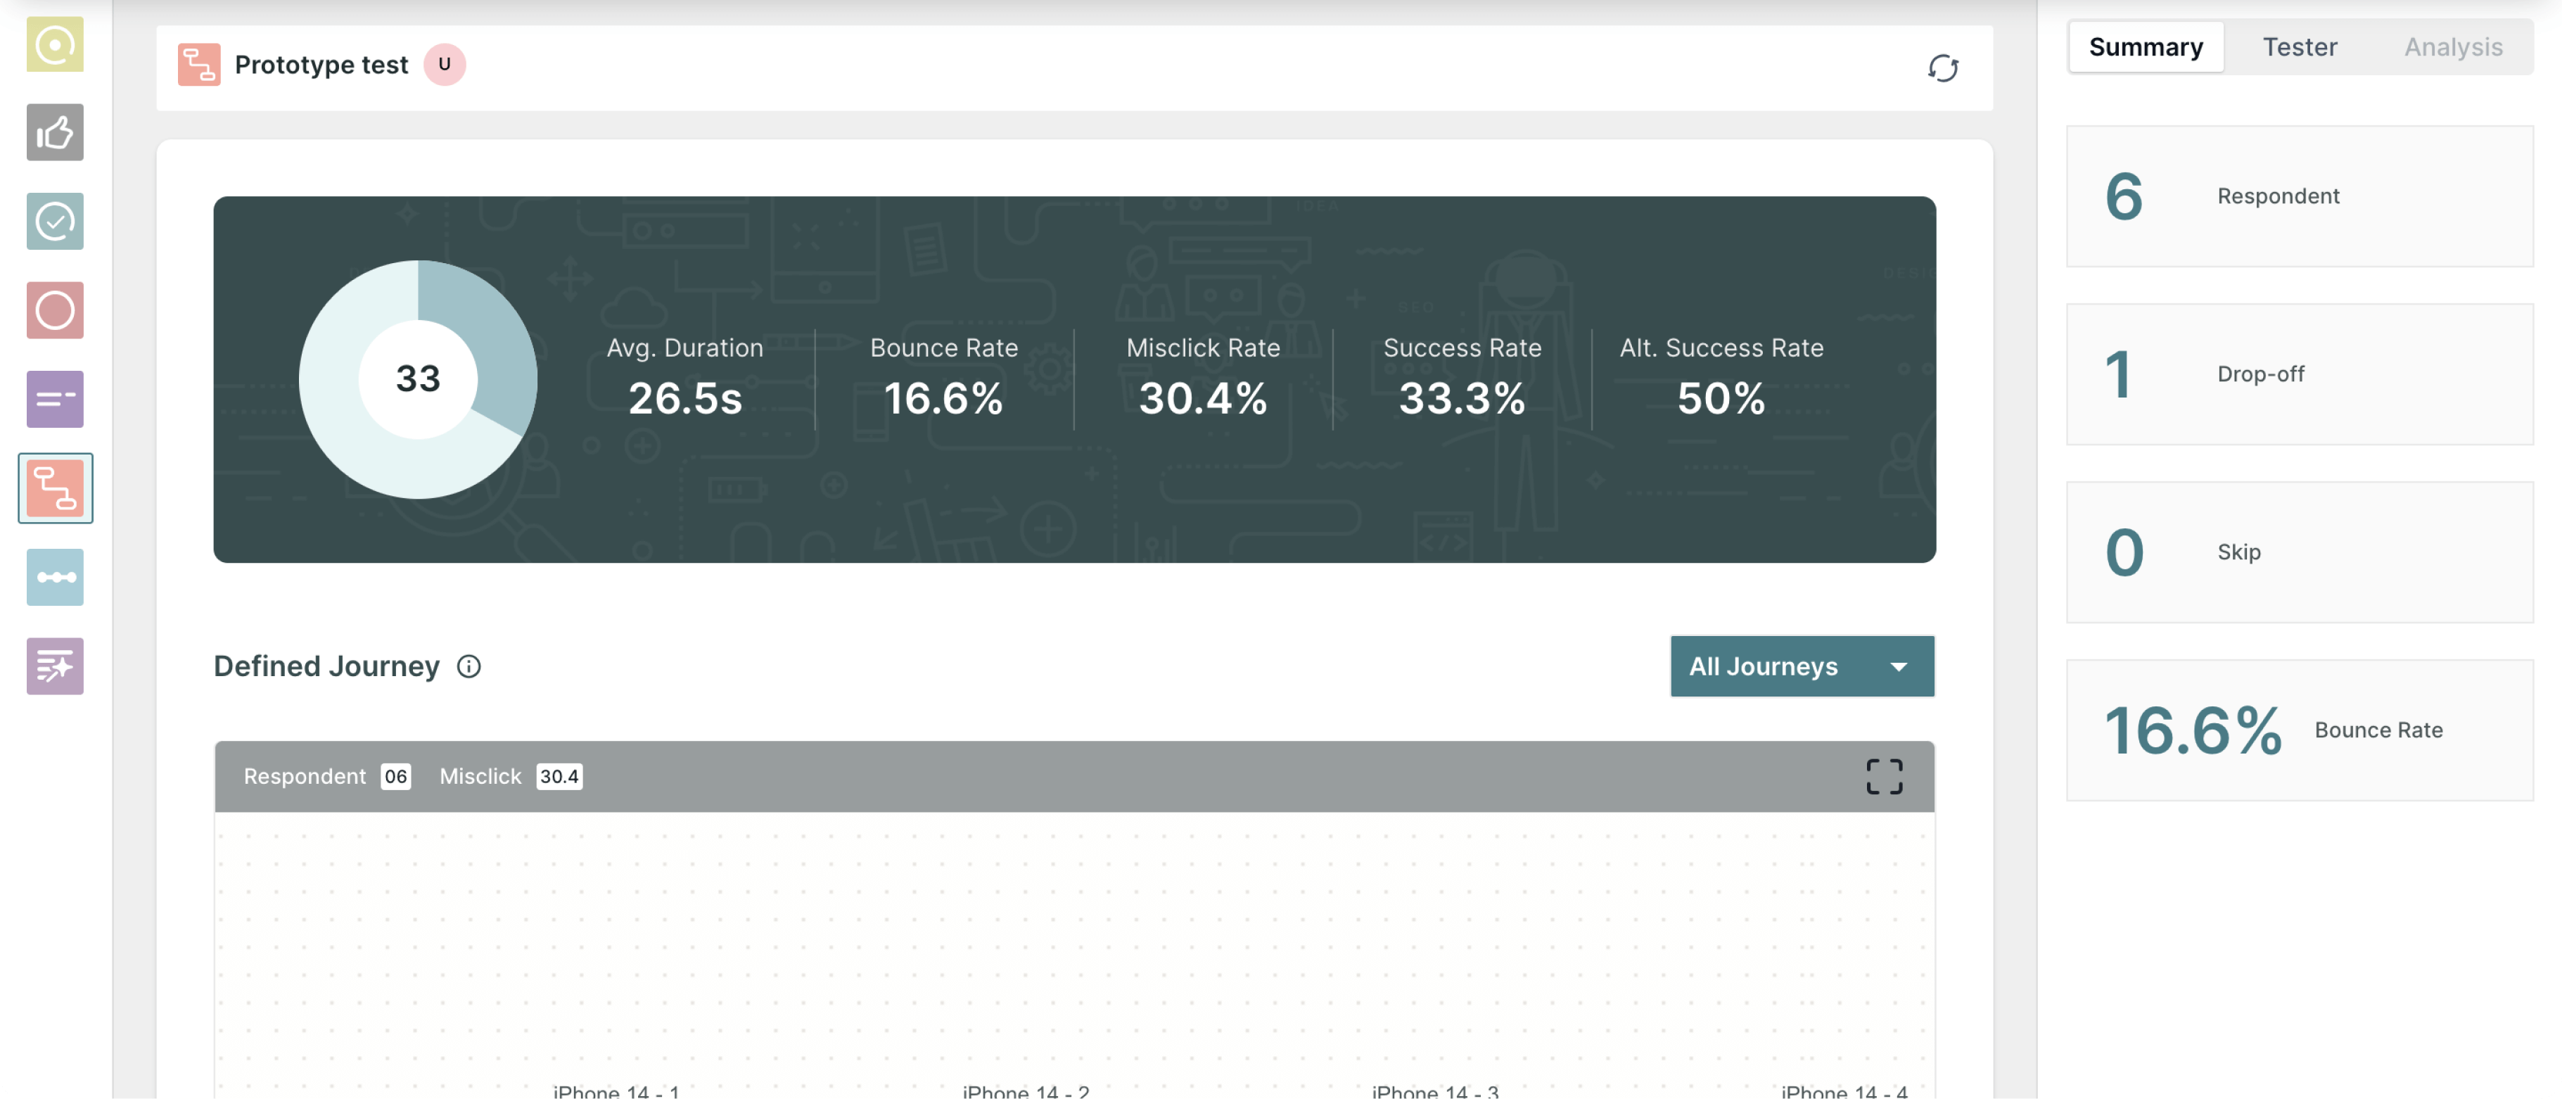Open the yellow-green target icon in sidebar
The height and width of the screenshot is (1099, 2562).
coord(55,44)
